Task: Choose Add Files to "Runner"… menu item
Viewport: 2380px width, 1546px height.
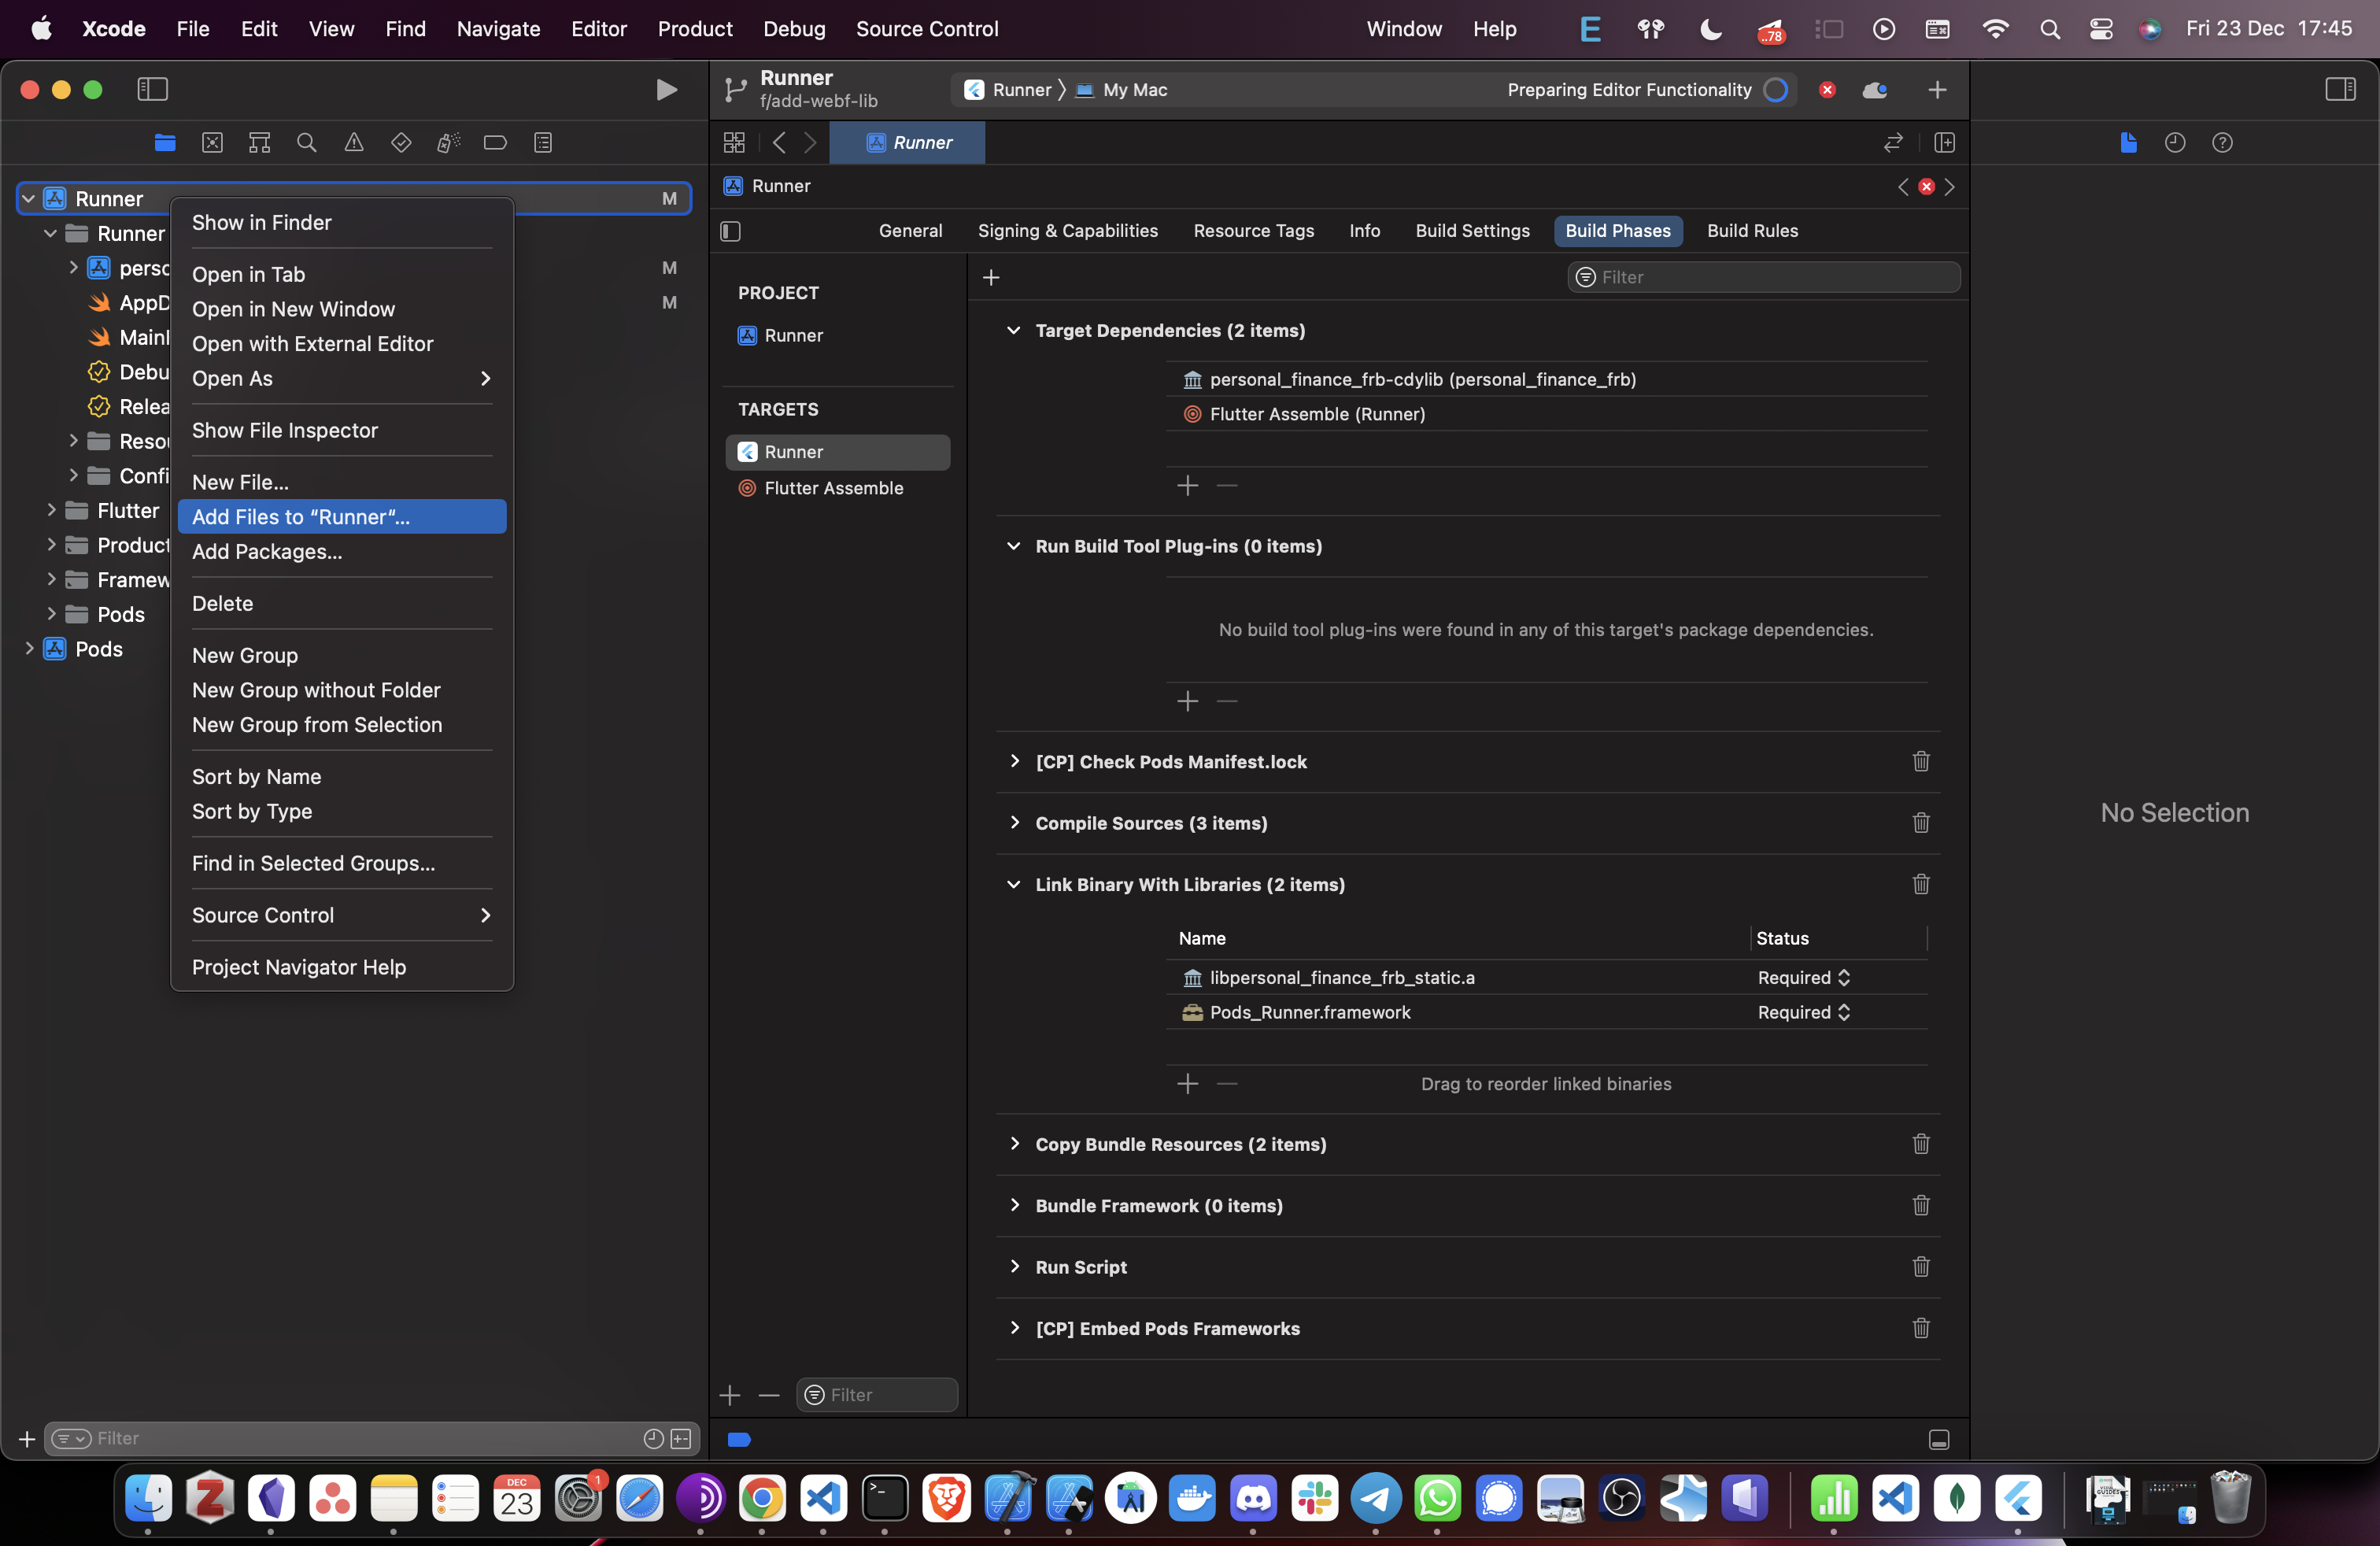Action: tap(342, 517)
